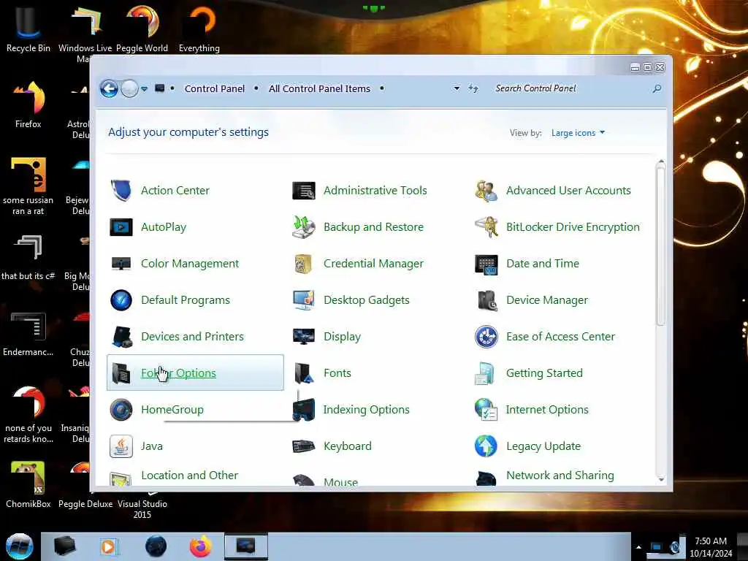748x561 pixels.
Task: Click the vertical scrollbar thumb
Action: [660, 247]
